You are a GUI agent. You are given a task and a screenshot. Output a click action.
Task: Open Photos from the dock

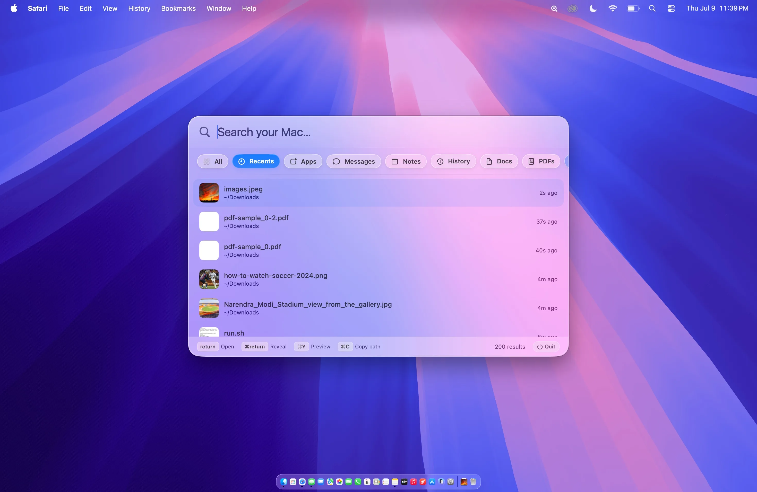point(339,482)
